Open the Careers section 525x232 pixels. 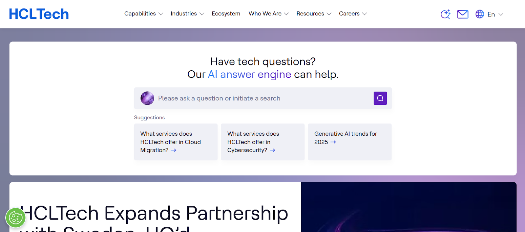pos(352,13)
